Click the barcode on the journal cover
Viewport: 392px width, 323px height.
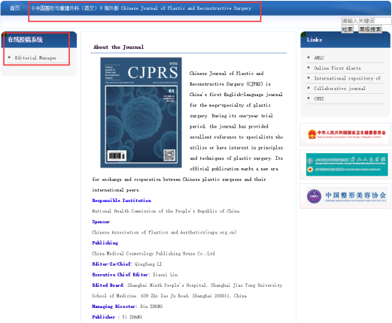point(117,155)
